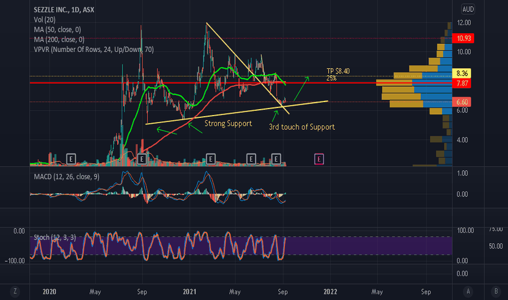
Task: Click the 4.00 price axis label
Action: click(x=462, y=140)
